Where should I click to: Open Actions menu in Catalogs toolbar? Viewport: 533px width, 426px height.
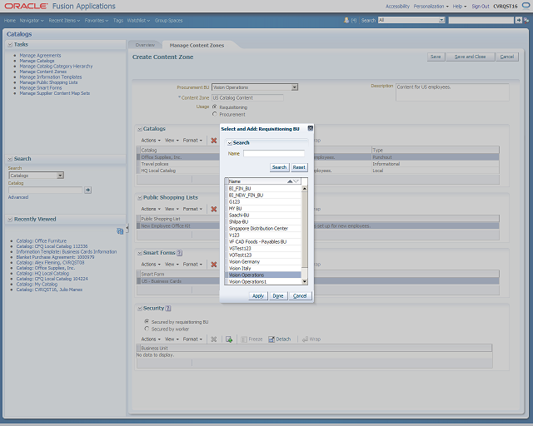coord(151,141)
